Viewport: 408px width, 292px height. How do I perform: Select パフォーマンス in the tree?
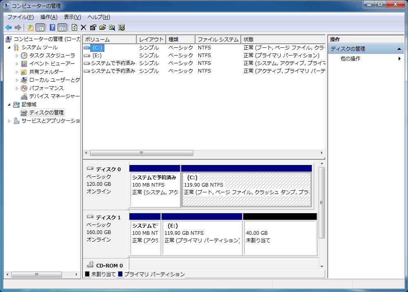click(x=47, y=88)
